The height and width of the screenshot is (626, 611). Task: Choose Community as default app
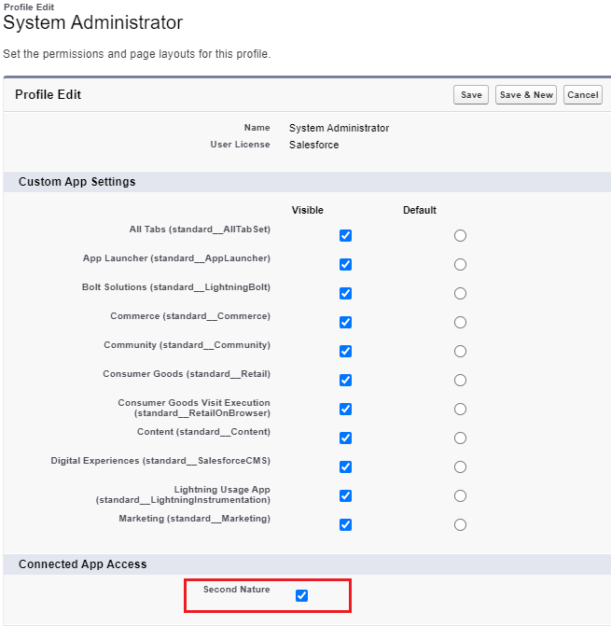[460, 352]
